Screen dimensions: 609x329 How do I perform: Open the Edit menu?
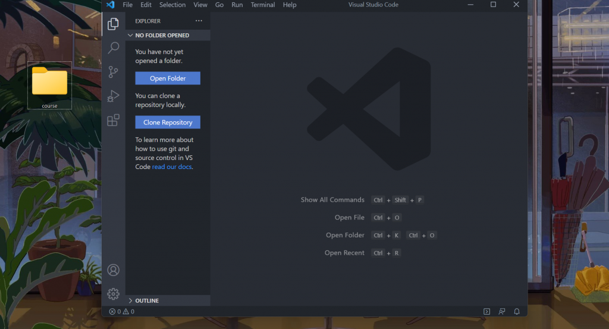(146, 5)
